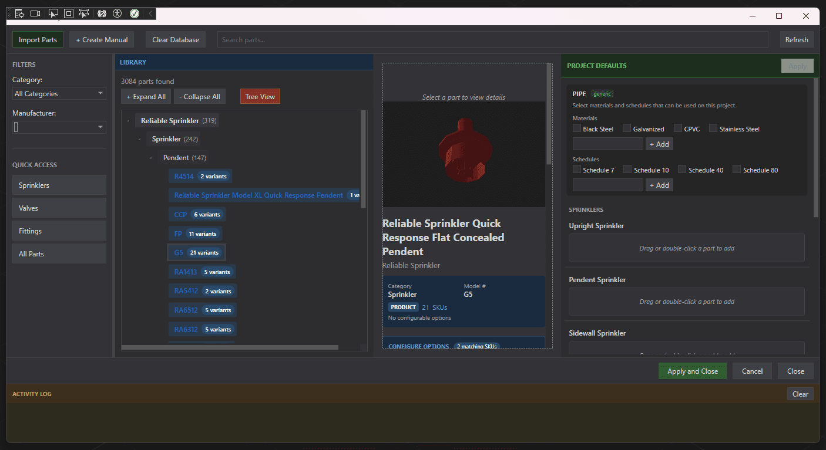Click the custom material text field
The image size is (826, 450).
point(608,144)
